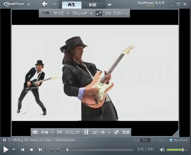Click the resize grip at video corner
This screenshot has height=155, width=191.
pyautogui.click(x=176, y=134)
